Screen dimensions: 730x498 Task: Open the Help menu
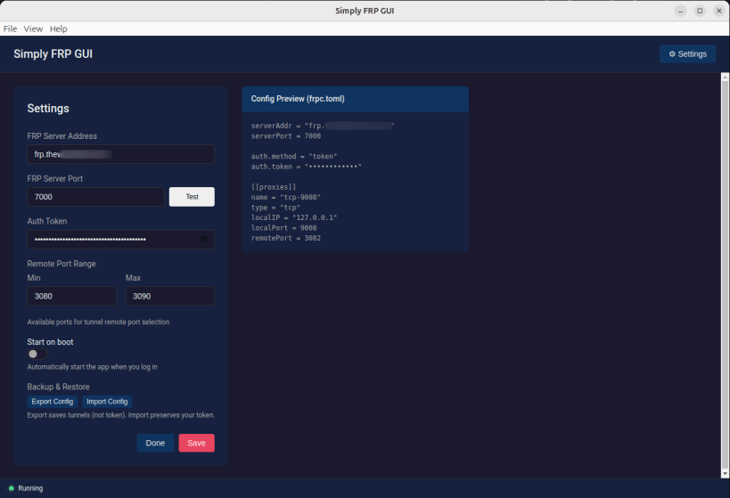click(59, 29)
